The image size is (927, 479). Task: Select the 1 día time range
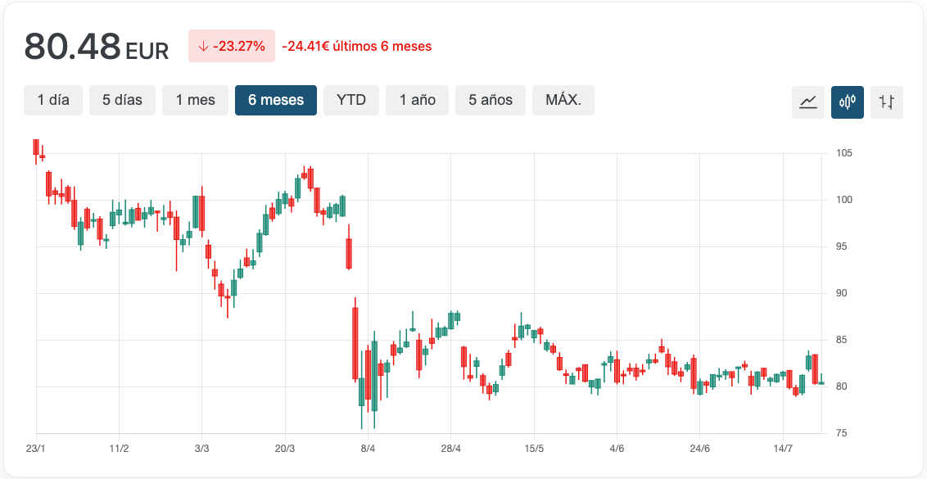[x=53, y=100]
